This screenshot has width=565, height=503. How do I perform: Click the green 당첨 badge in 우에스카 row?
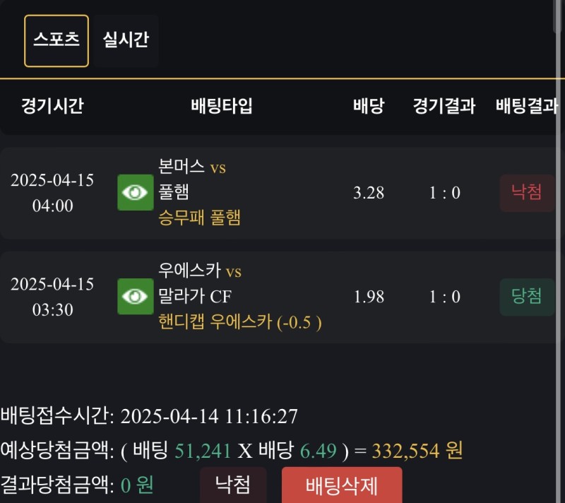[527, 297]
